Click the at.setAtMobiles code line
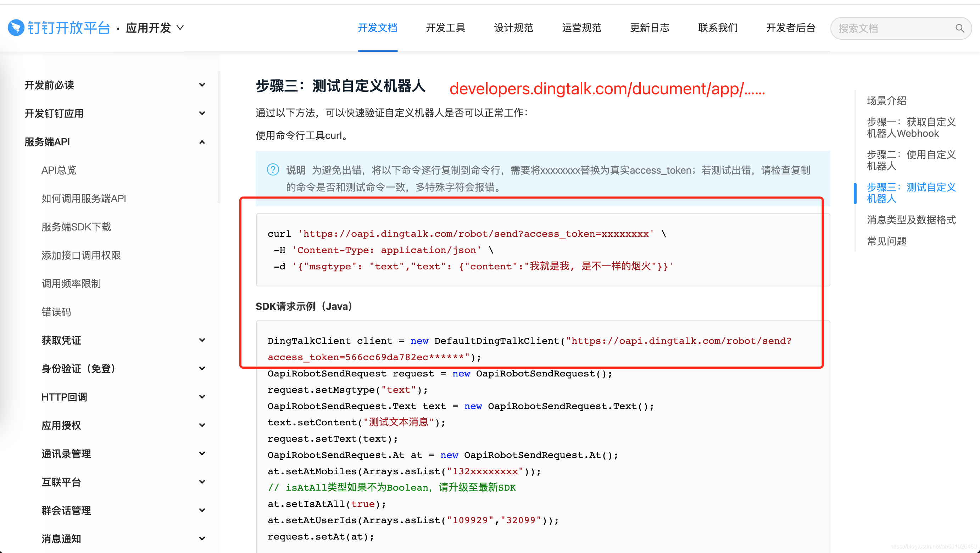The width and height of the screenshot is (980, 553). point(404,471)
